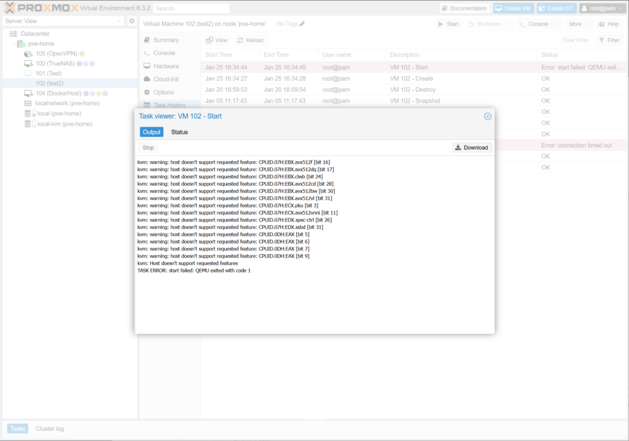Screen dimensions: 629x441
Task: Click the Create CT button
Action: pos(556,9)
